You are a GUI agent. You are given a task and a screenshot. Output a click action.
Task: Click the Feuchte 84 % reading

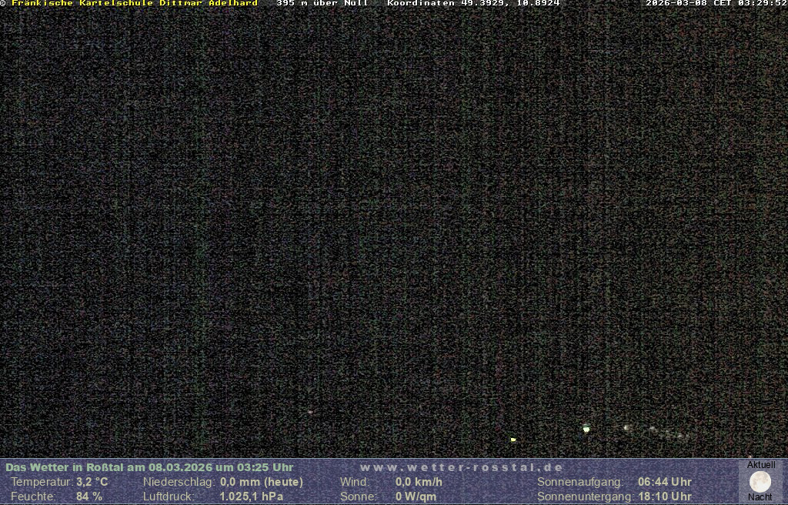pyautogui.click(x=88, y=497)
